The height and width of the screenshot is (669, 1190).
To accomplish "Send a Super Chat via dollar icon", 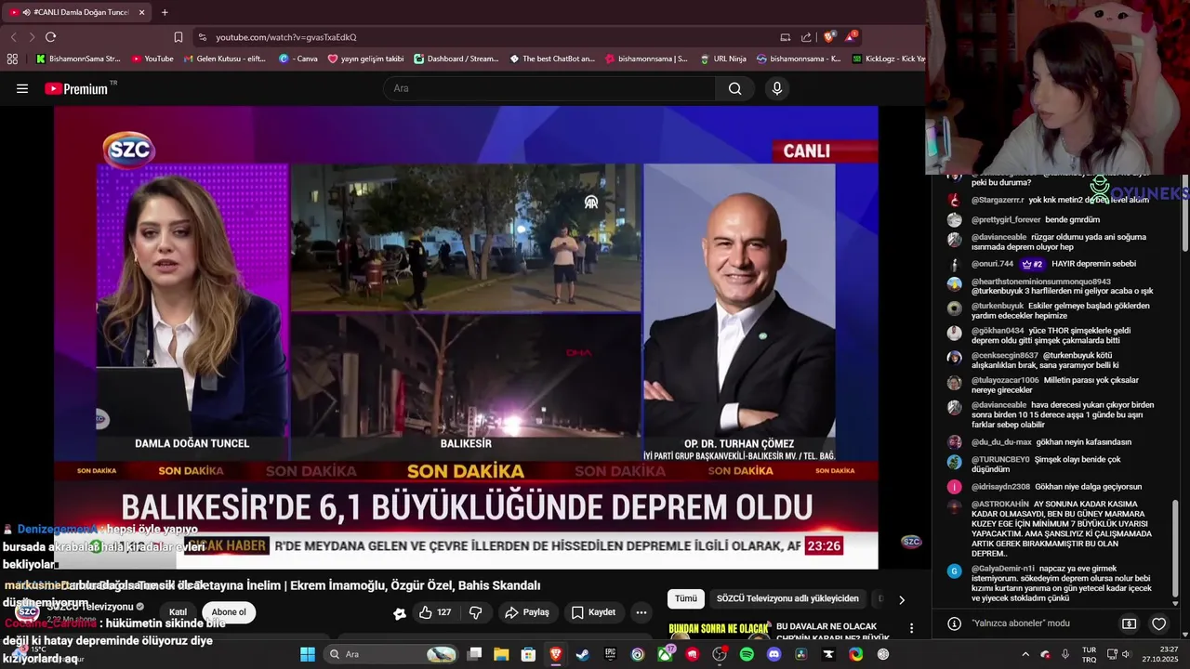I will [1129, 623].
